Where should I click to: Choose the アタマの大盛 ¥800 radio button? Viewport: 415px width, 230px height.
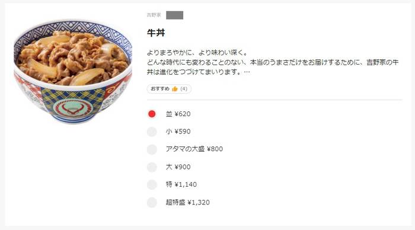152,149
